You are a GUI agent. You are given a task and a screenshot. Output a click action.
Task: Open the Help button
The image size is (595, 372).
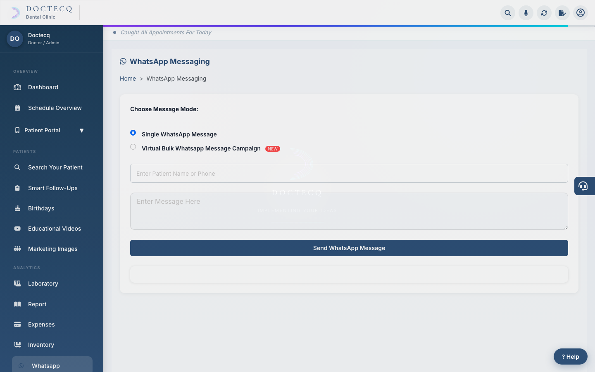click(571, 356)
